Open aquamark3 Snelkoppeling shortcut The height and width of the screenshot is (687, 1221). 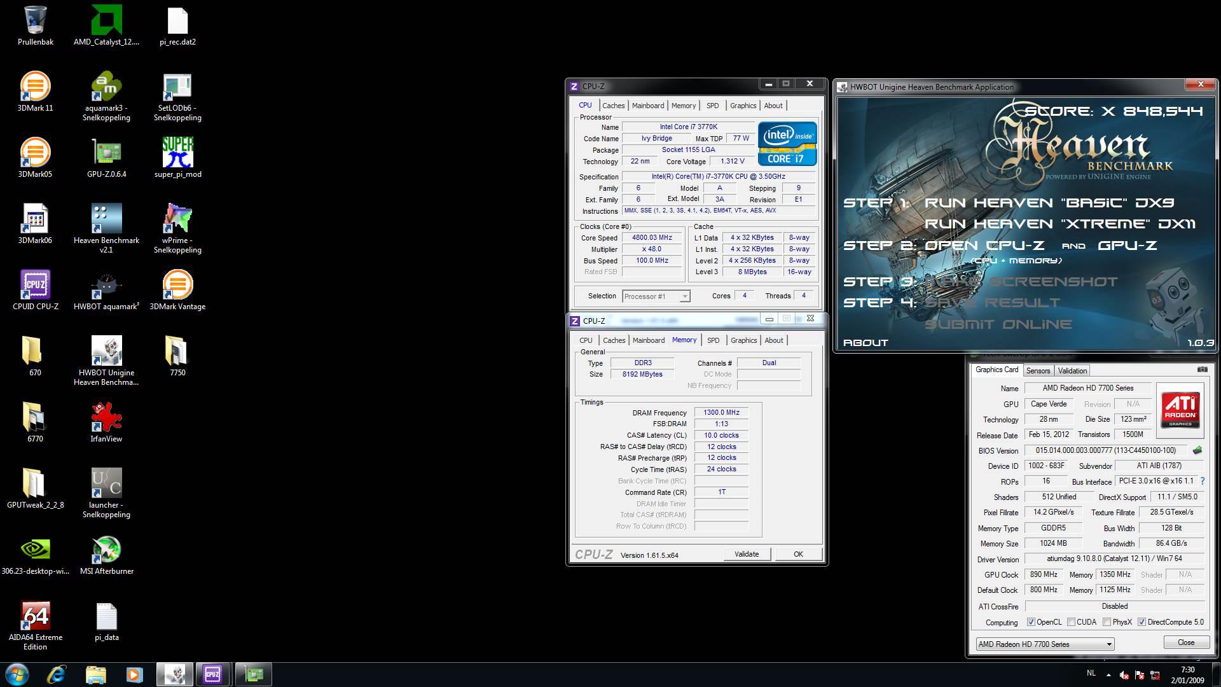[x=106, y=97]
